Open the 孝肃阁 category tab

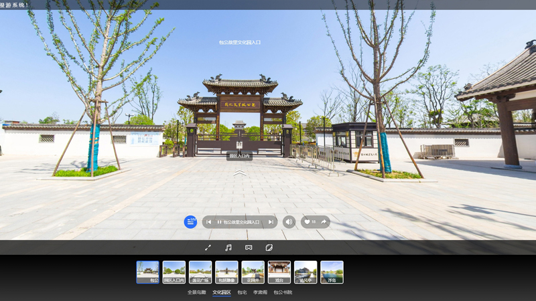click(x=260, y=292)
